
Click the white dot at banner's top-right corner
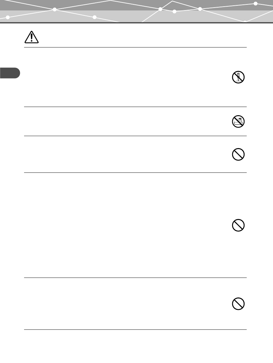(256, 3)
